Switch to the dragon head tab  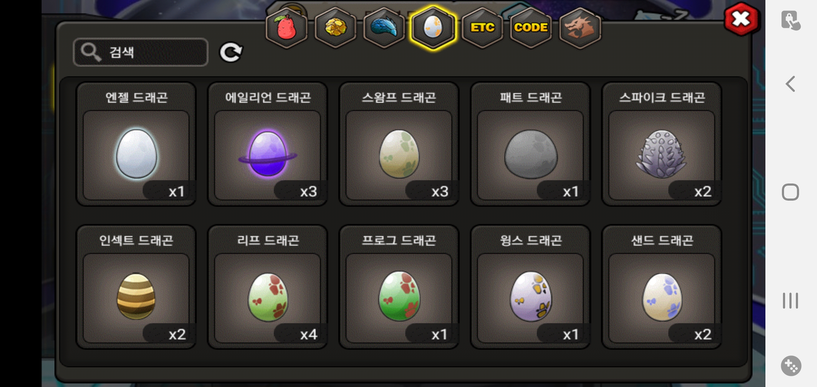pyautogui.click(x=580, y=28)
